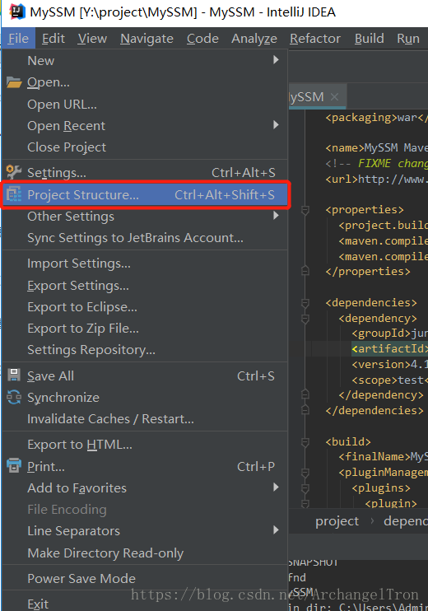This screenshot has width=428, height=611.
Task: Open the View menu
Action: click(x=92, y=38)
